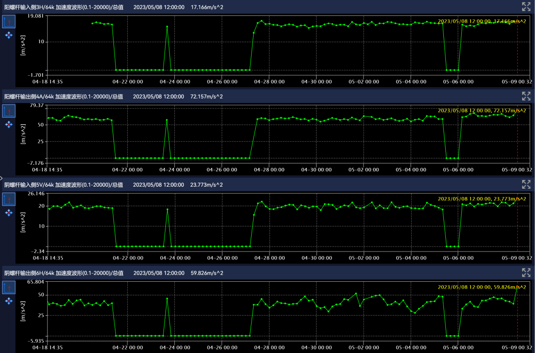Select the pan/move tool on 4A chart

point(9,124)
